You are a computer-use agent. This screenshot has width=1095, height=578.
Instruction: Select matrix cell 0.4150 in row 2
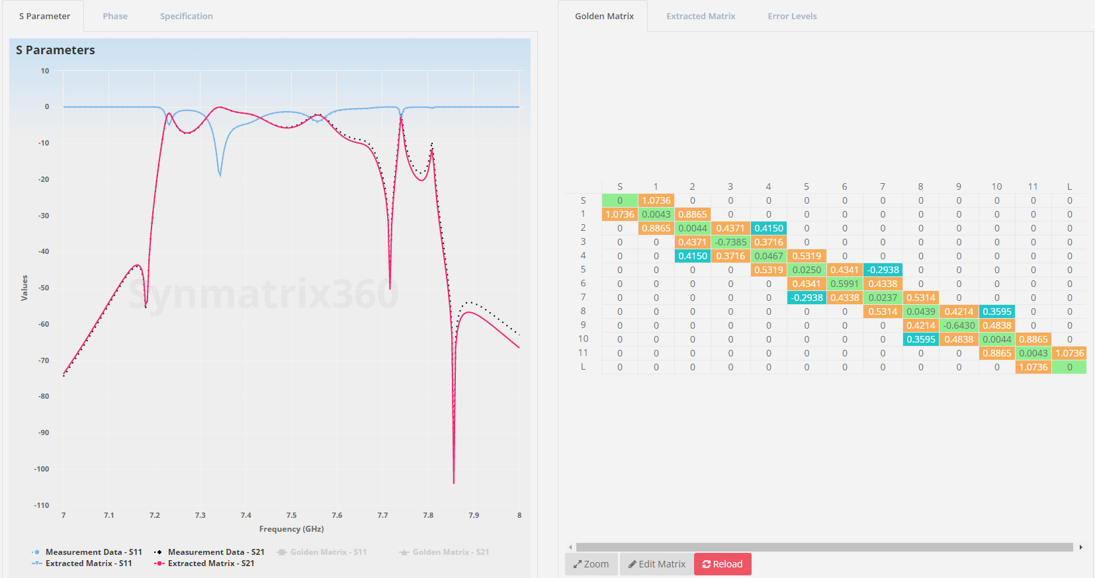769,228
